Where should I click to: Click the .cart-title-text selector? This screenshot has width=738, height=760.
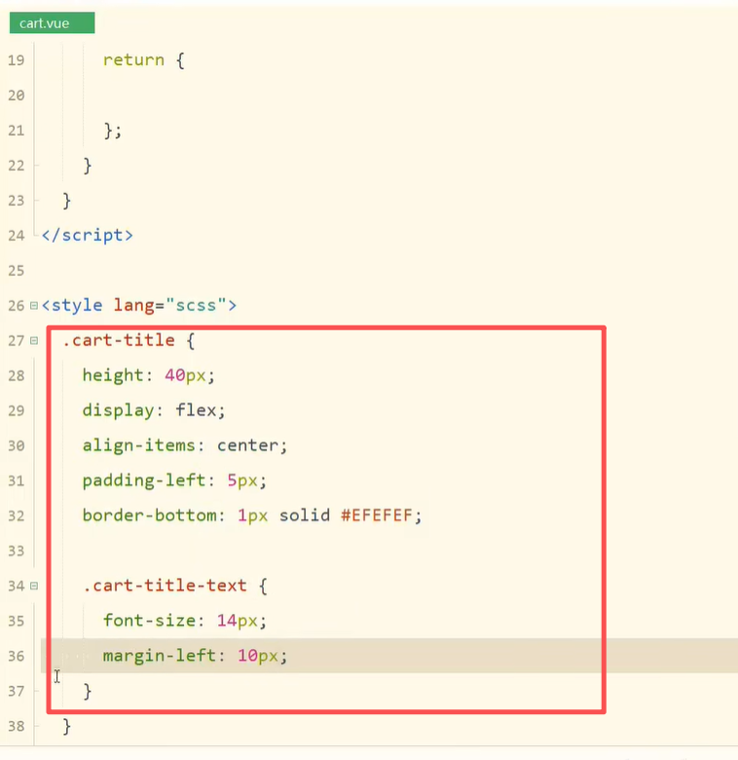(x=165, y=586)
